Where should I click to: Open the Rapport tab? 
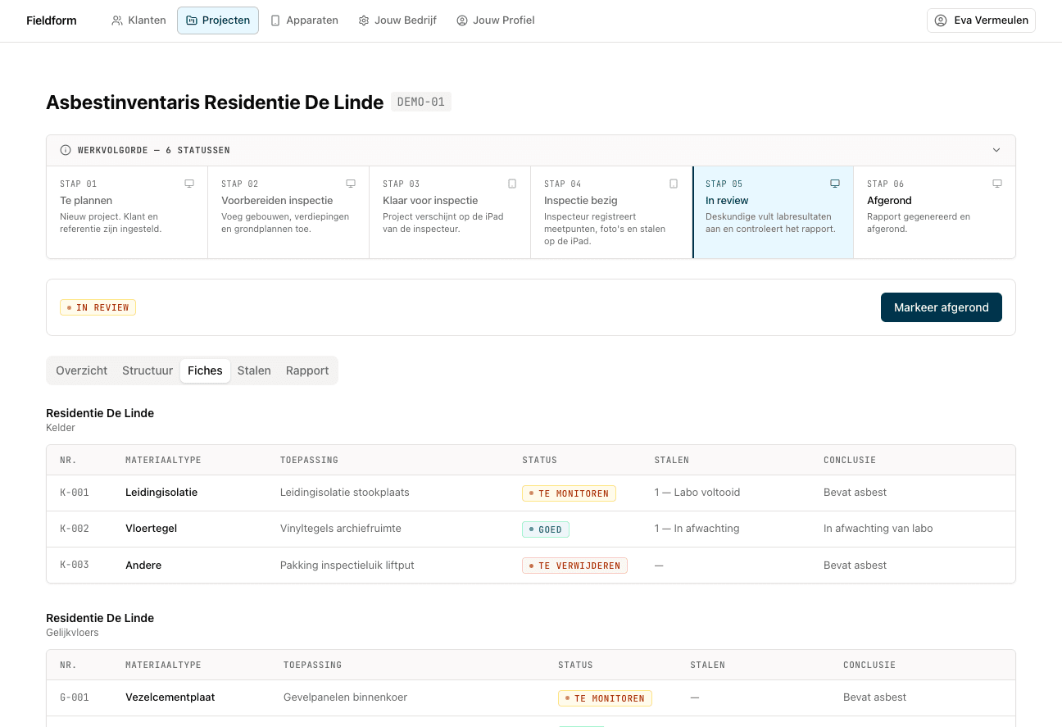(307, 370)
